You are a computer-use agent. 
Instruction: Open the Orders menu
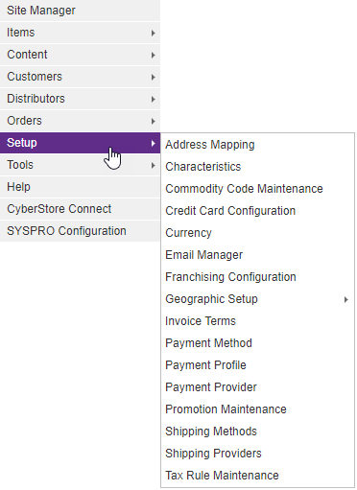[x=80, y=121]
